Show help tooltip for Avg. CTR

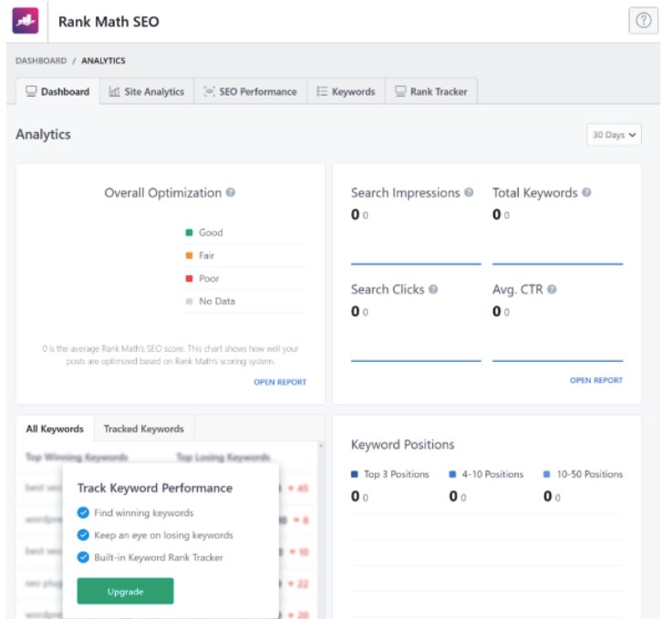(552, 289)
